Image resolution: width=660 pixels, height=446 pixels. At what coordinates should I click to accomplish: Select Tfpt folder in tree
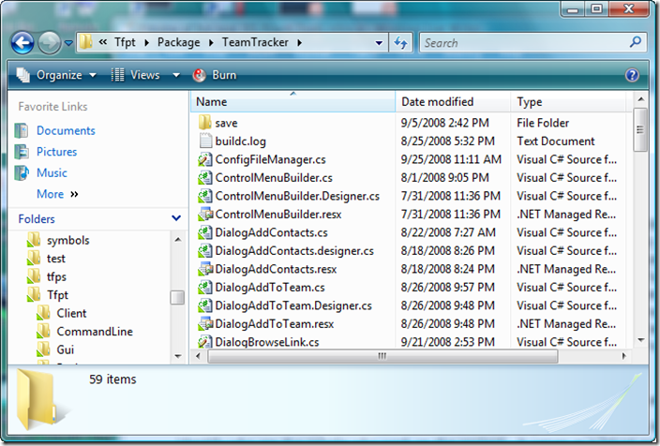click(57, 295)
